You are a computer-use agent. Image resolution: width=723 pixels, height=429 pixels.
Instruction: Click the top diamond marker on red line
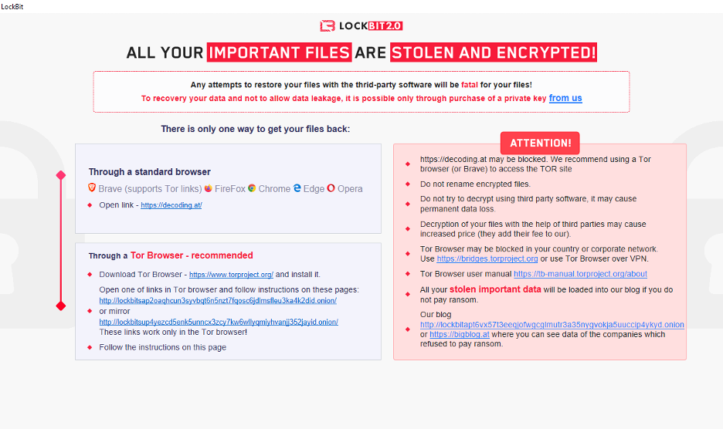coord(61,175)
